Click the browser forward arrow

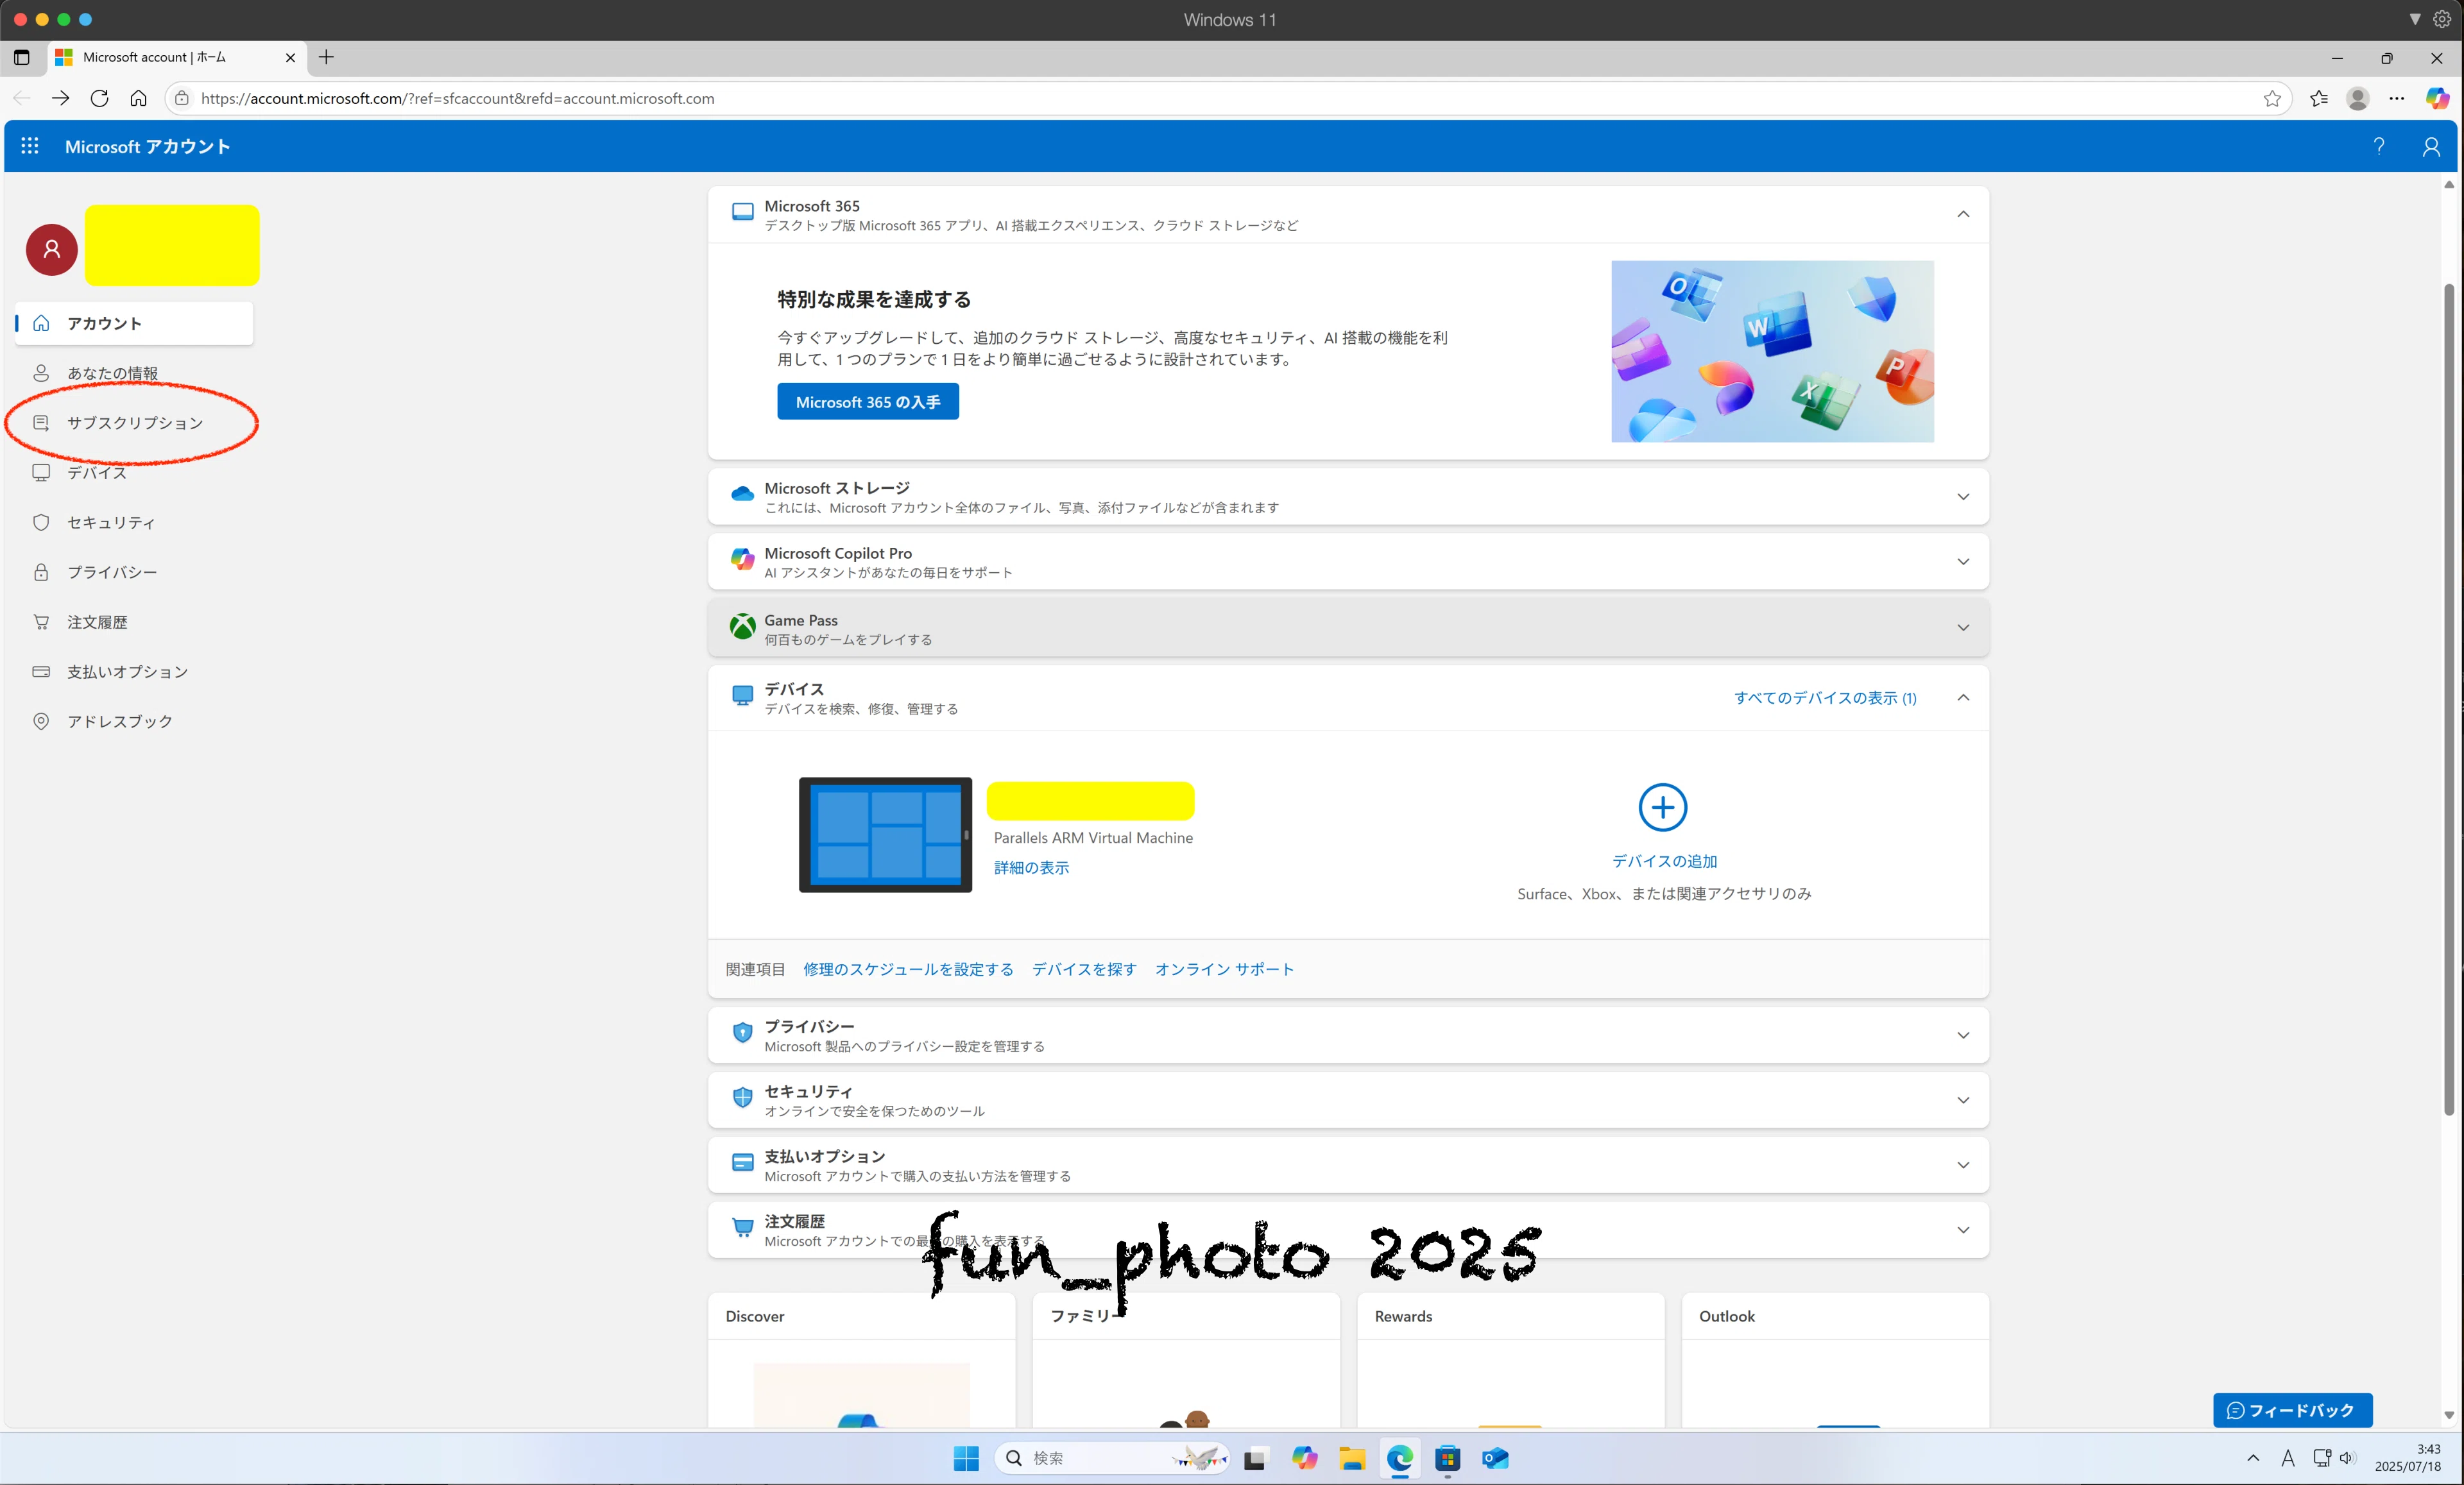60,98
